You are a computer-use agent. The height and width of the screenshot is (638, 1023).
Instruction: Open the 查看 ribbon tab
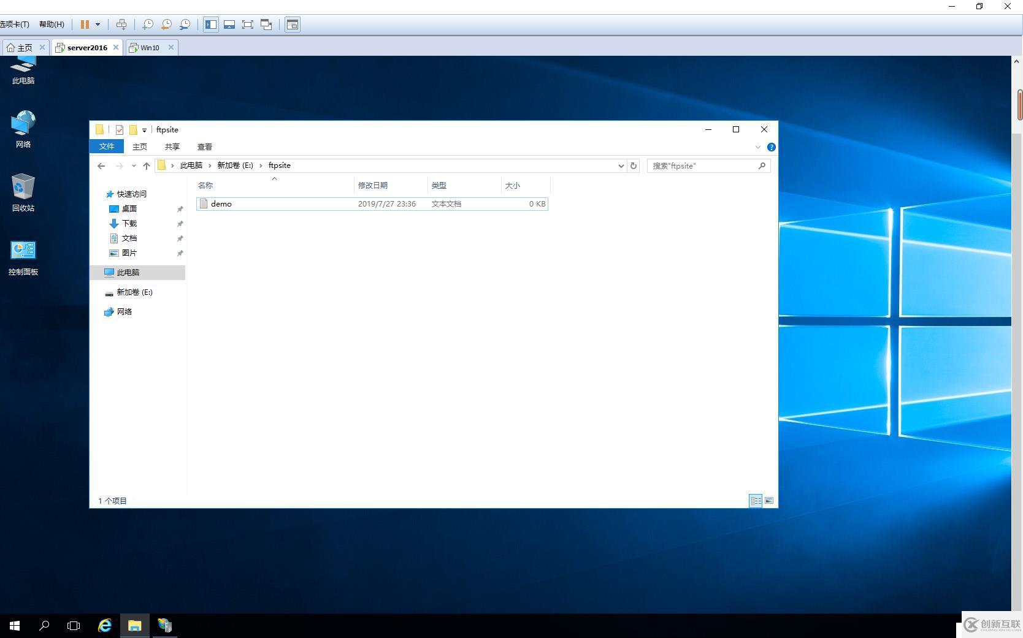pyautogui.click(x=205, y=146)
